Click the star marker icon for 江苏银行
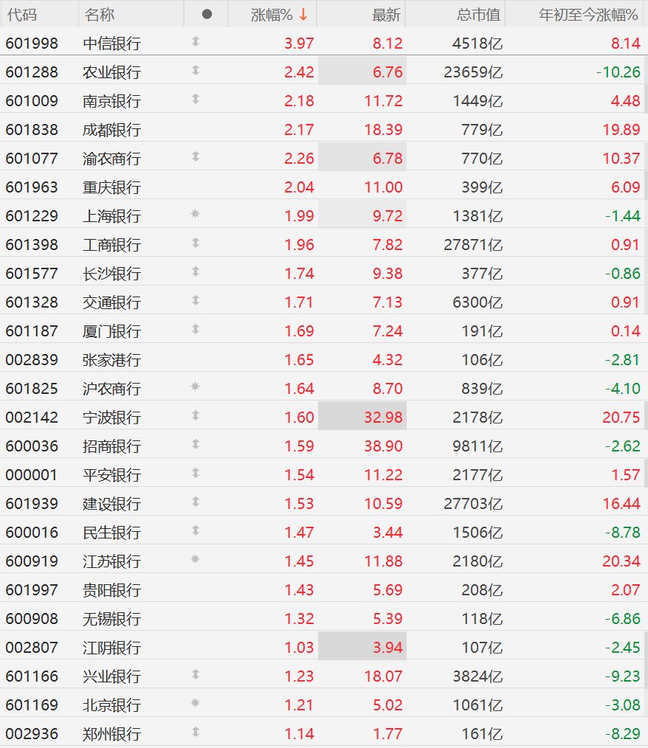648x748 pixels. point(195,559)
